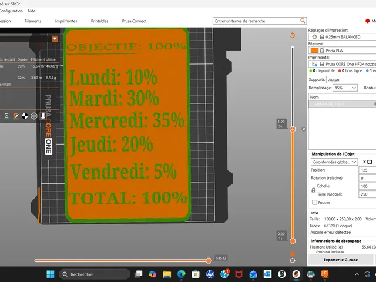
Task: Click the Rechercher taskbar search box
Action: [x=95, y=274]
